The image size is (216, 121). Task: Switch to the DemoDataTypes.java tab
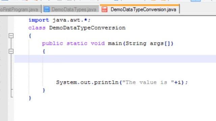(71, 9)
